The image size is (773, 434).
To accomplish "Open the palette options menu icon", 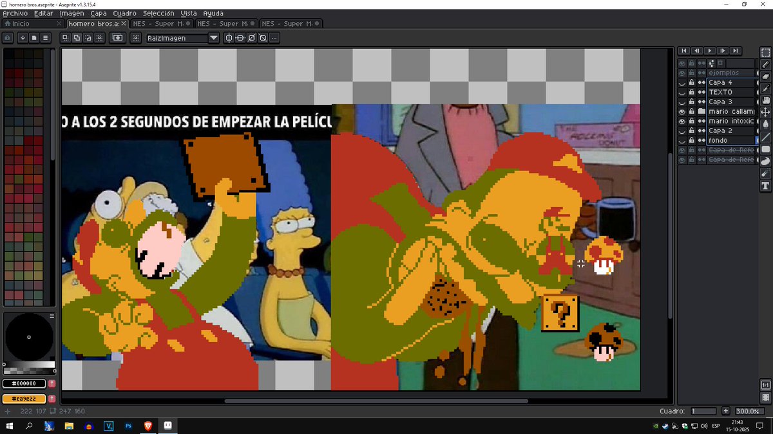I will [x=45, y=38].
